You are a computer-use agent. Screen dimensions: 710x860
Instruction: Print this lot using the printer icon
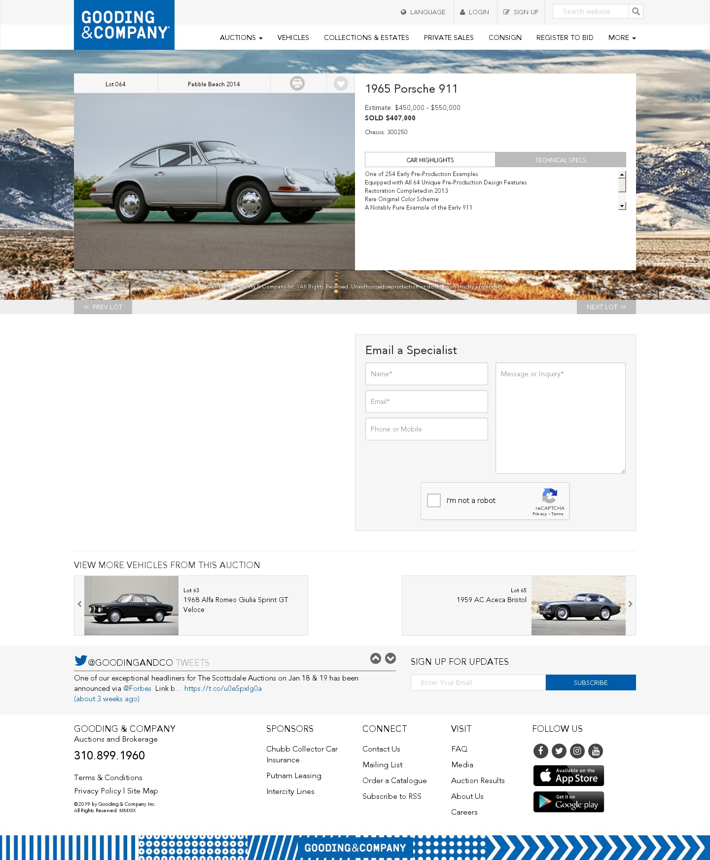[297, 83]
